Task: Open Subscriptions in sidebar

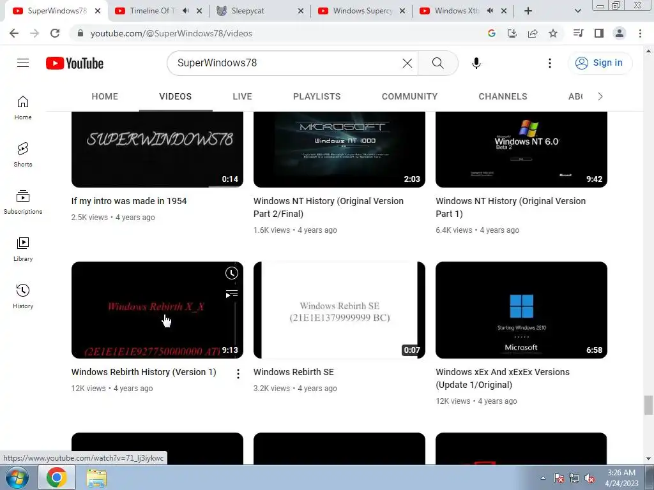Action: point(23,202)
